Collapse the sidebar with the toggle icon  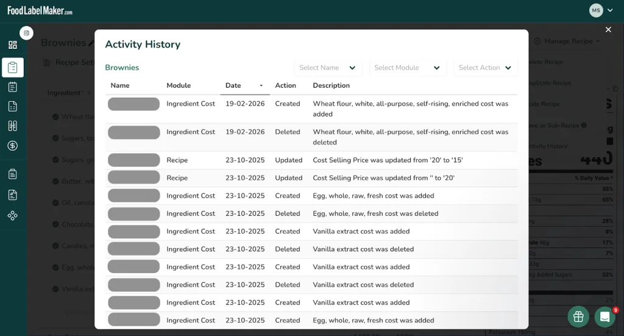(26, 33)
